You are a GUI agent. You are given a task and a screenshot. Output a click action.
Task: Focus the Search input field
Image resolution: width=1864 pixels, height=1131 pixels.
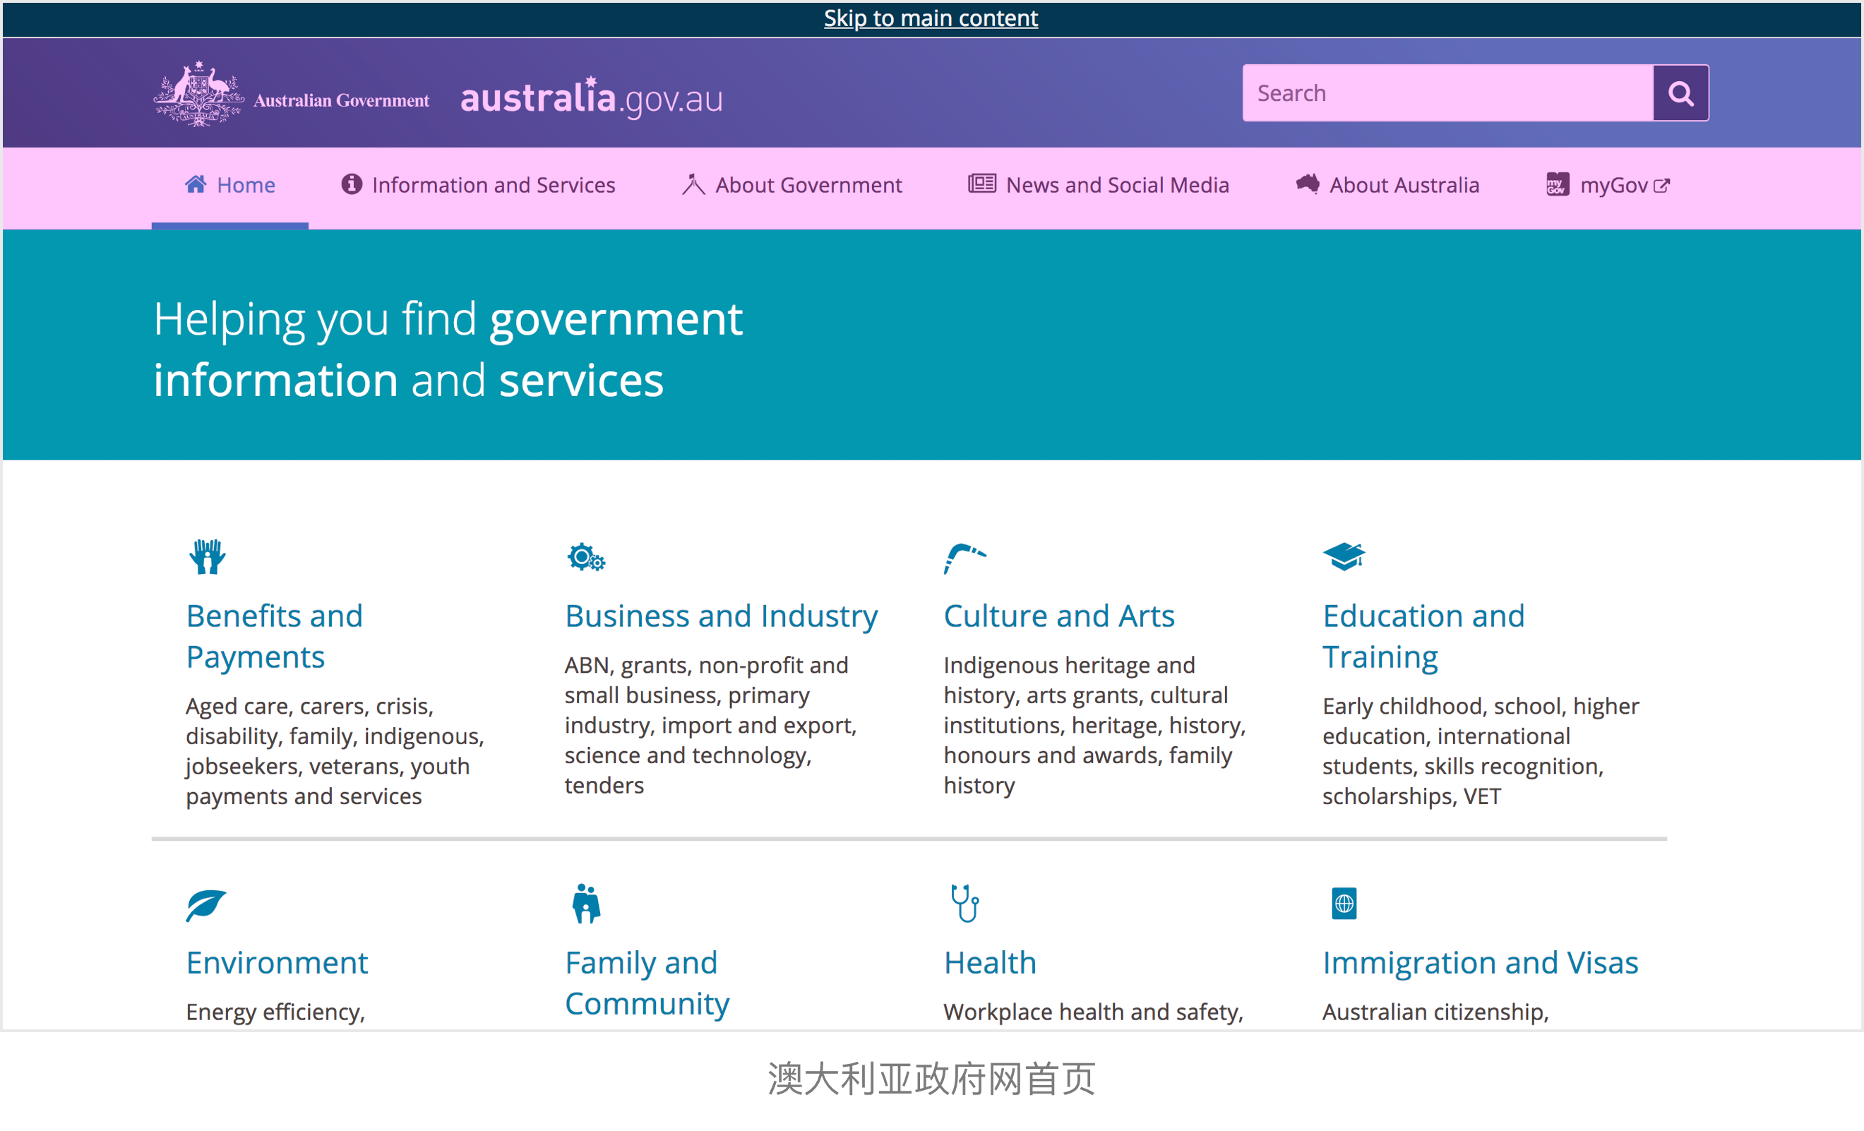point(1447,93)
